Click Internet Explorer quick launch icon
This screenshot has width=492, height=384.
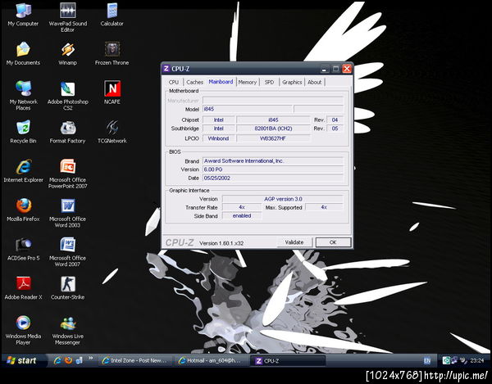(x=57, y=360)
